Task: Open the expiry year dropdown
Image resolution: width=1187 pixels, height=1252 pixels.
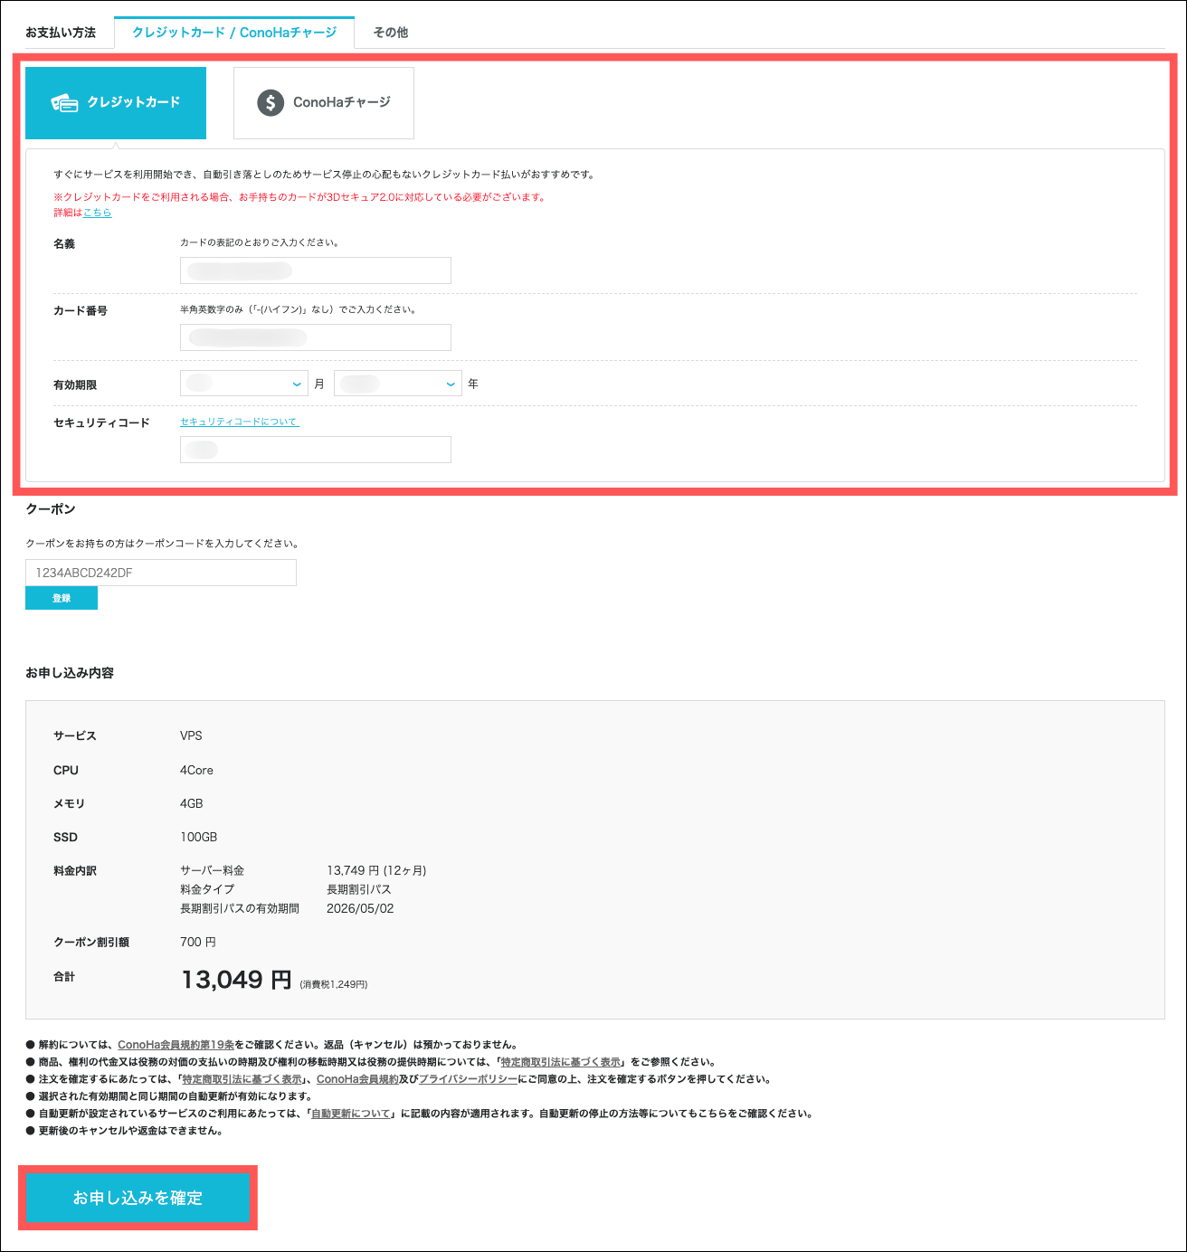Action: tap(398, 384)
